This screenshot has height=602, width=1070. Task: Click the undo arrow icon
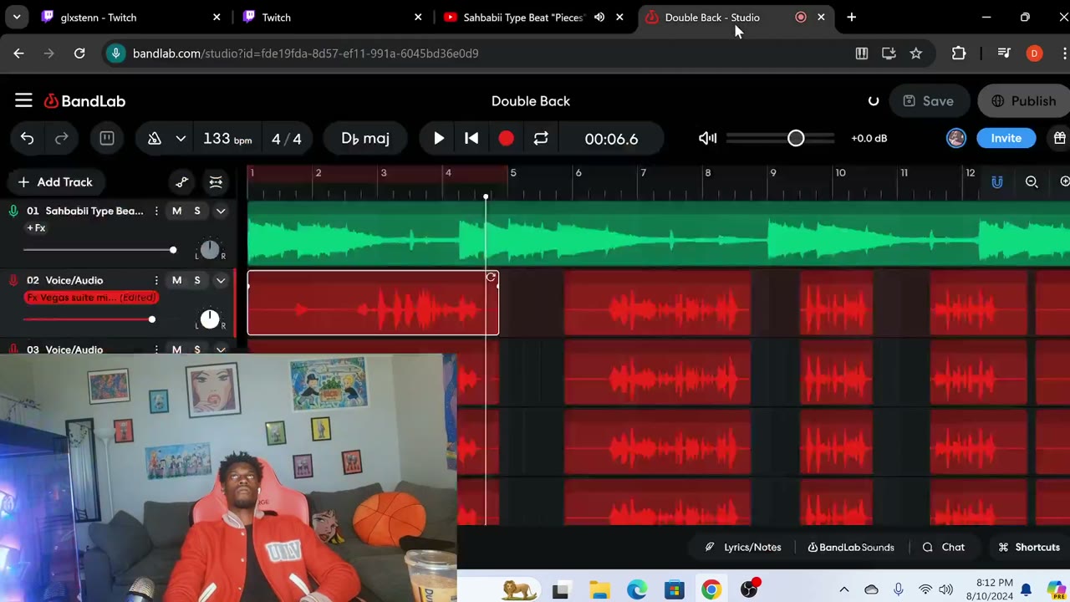click(x=28, y=139)
